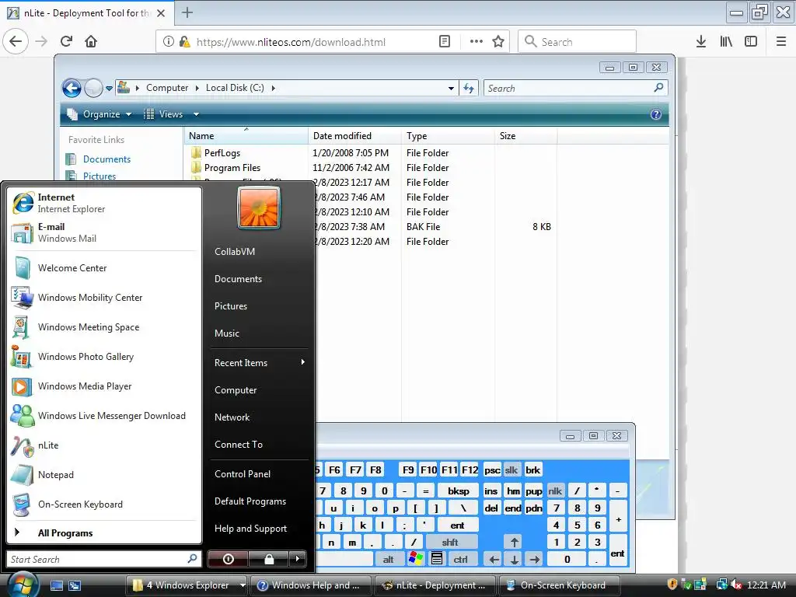Bookmark this page with star icon
The width and height of the screenshot is (796, 597).
(x=498, y=42)
